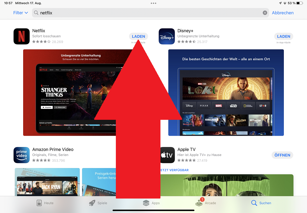Download Disney+ with the LADEN button

tap(284, 36)
